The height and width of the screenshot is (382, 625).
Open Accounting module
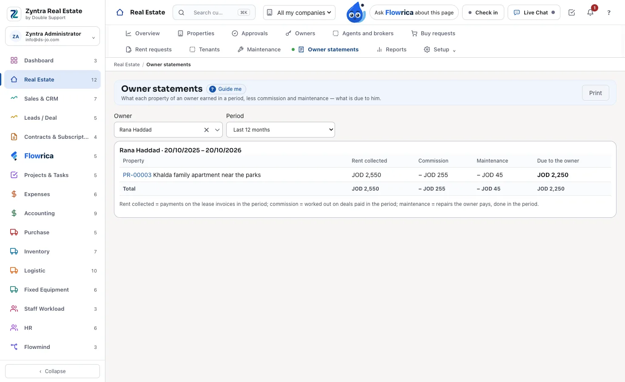tap(53, 213)
